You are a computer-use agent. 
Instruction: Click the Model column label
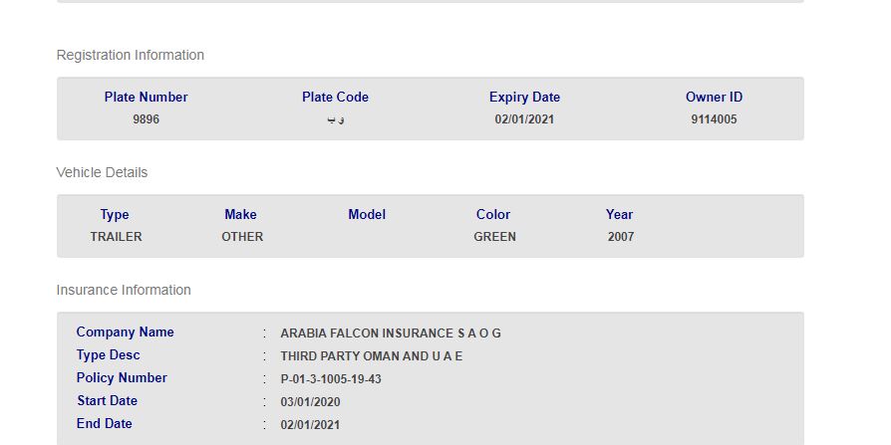[x=367, y=215]
